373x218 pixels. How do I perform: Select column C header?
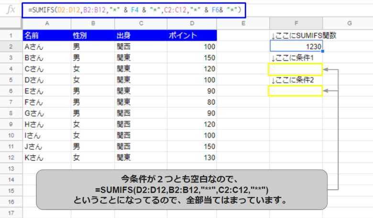[141, 23]
